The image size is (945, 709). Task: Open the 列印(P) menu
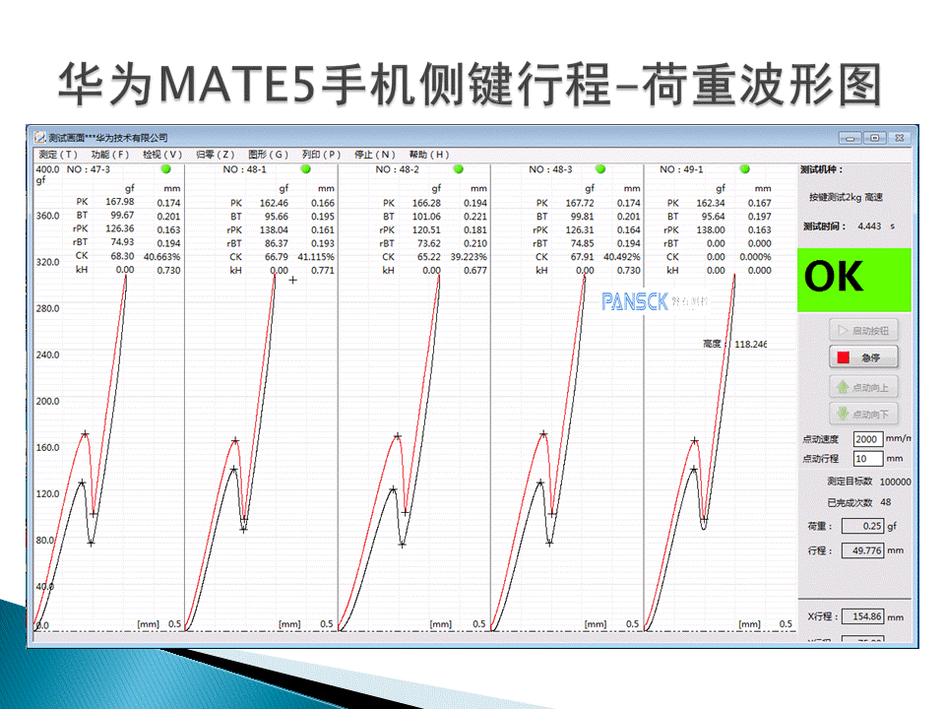point(322,155)
